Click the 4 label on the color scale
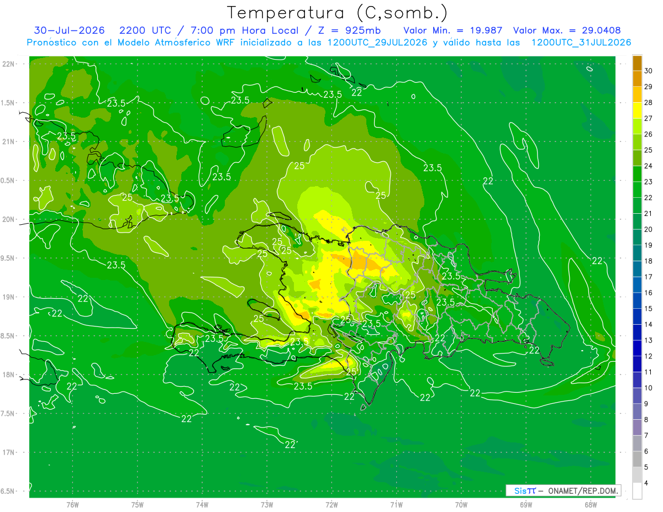663x512 pixels. point(648,483)
